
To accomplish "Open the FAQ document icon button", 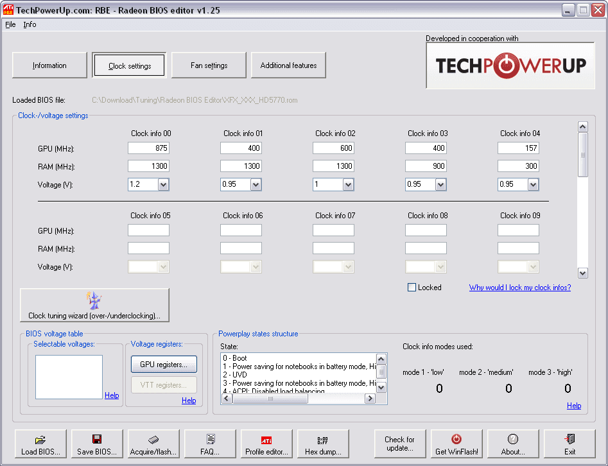I will 210,444.
